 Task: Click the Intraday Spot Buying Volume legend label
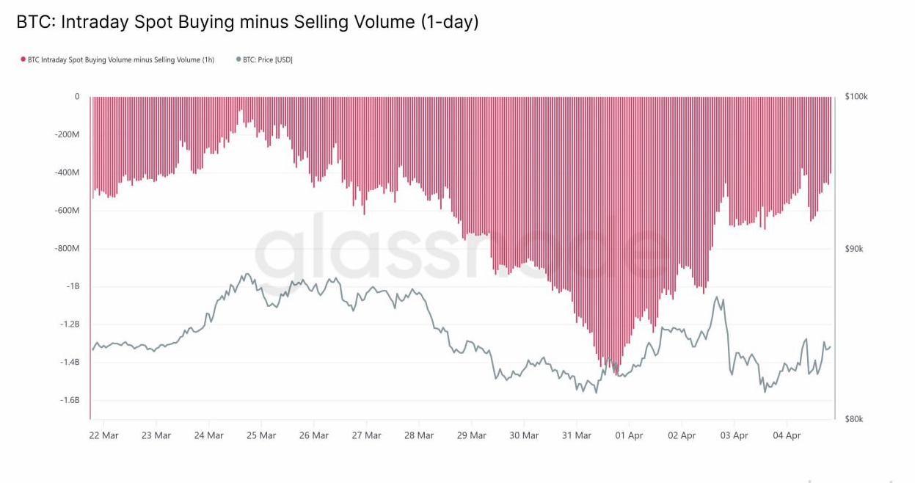(121, 59)
